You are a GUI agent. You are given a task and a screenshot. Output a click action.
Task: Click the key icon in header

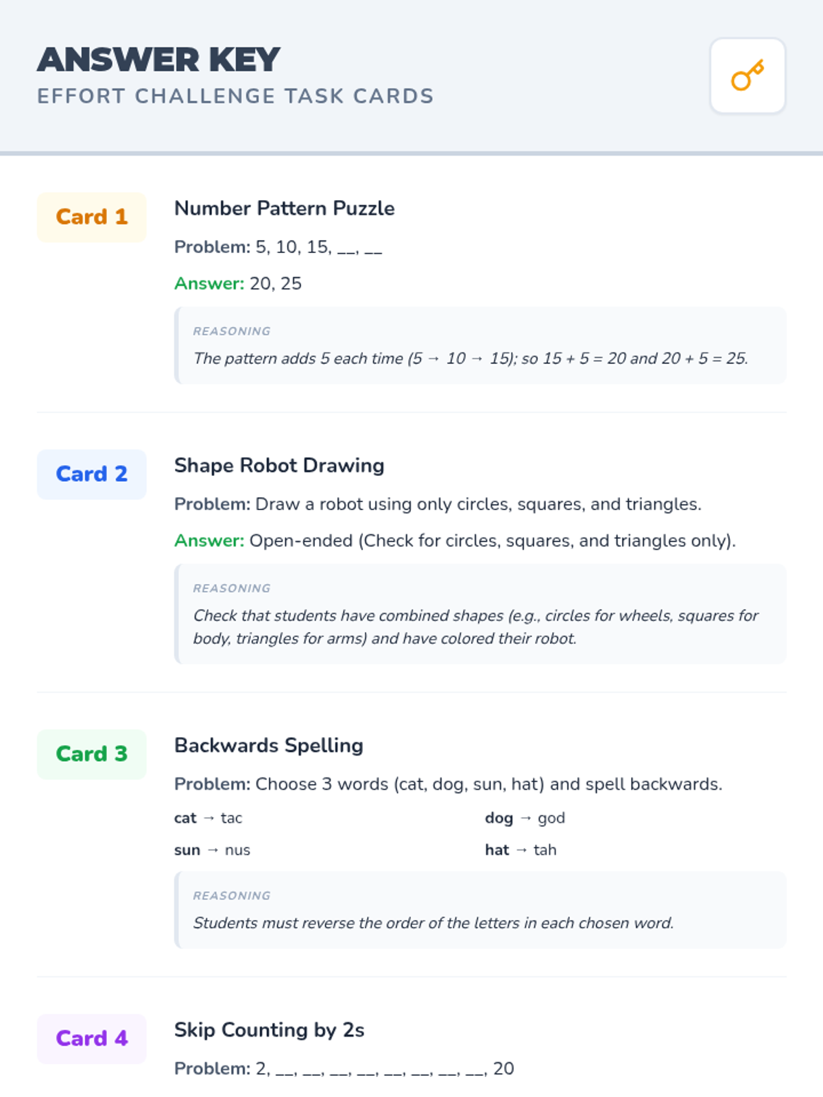748,75
